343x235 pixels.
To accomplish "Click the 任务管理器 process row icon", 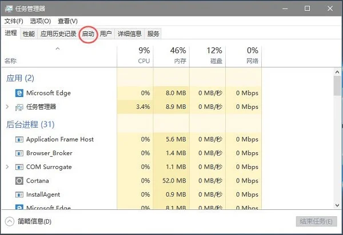I will (19, 107).
